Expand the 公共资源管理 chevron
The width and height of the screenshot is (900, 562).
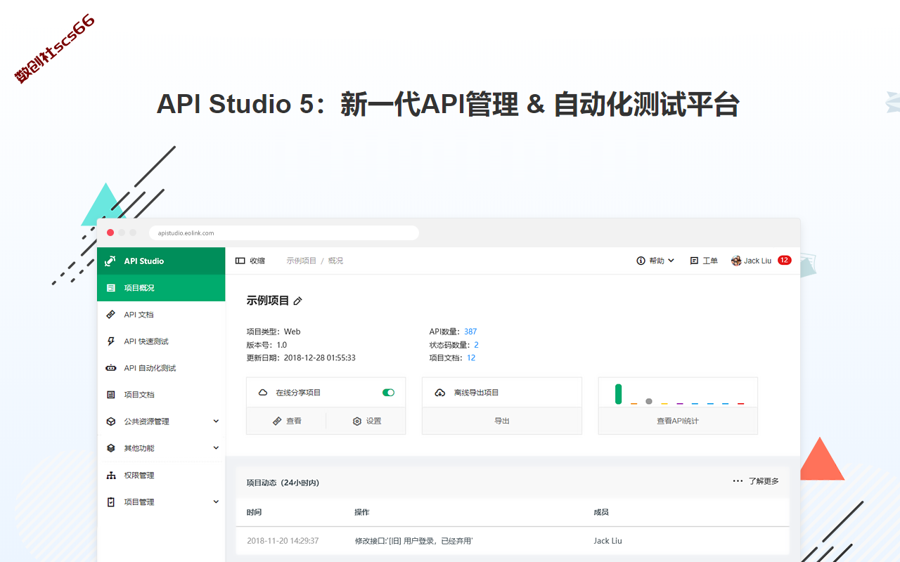[216, 421]
